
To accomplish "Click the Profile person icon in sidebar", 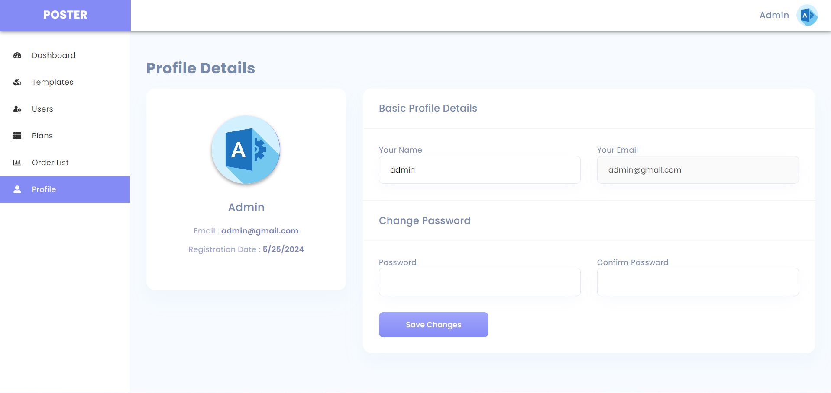I will [x=17, y=189].
